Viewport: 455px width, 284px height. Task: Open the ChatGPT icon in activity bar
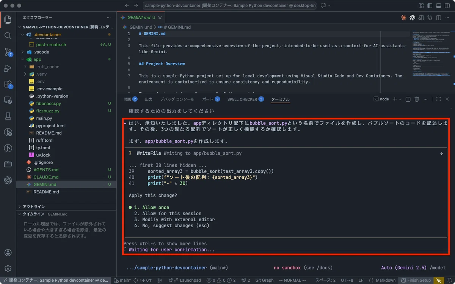click(x=8, y=180)
